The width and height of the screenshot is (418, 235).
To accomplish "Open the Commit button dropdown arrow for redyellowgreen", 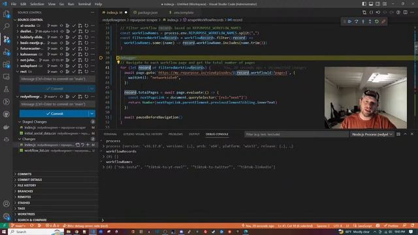I will pyautogui.click(x=91, y=114).
